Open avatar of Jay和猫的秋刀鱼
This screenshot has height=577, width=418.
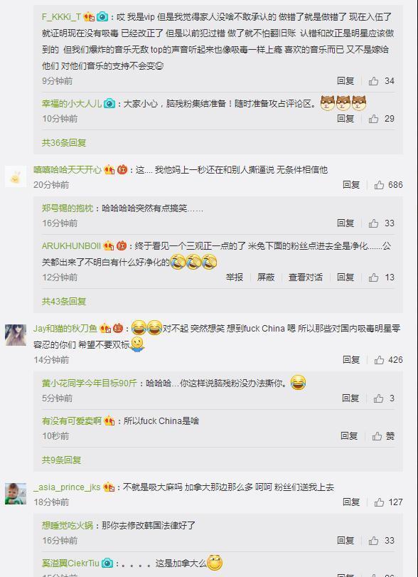[x=16, y=335]
